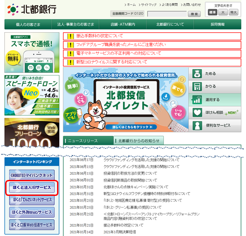Image resolution: width=246 pixels, height=236 pixels.
Task: Set text size to 特大
Action: tap(233, 13)
